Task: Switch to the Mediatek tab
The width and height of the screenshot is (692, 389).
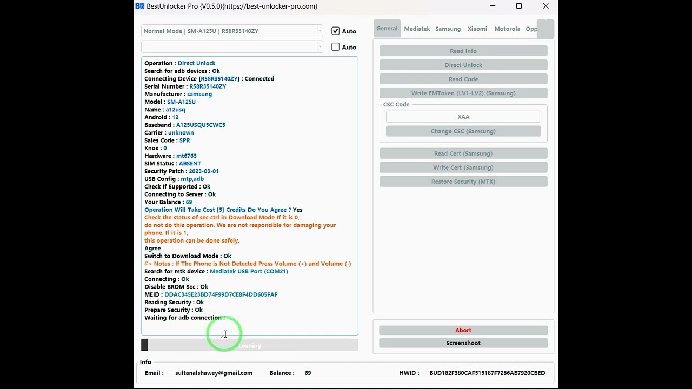Action: coord(417,29)
